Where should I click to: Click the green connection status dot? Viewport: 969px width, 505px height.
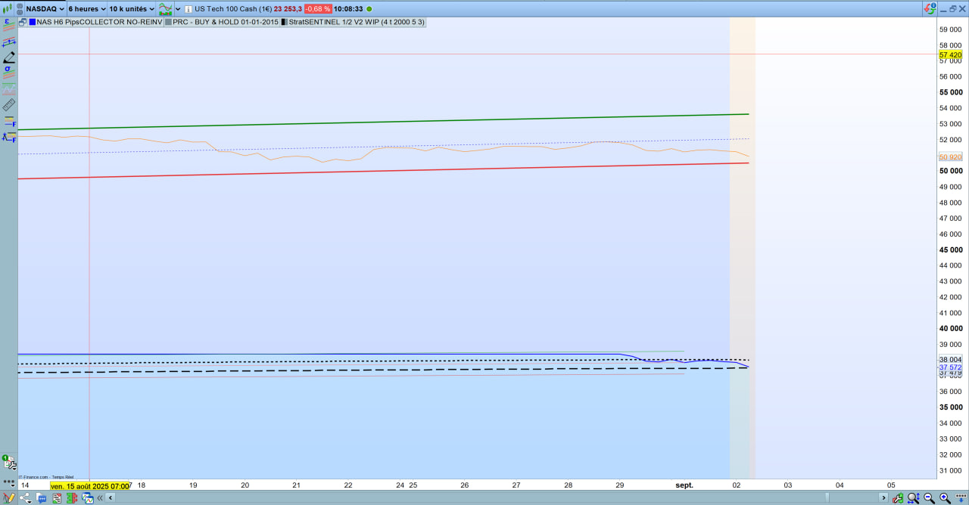coord(369,9)
